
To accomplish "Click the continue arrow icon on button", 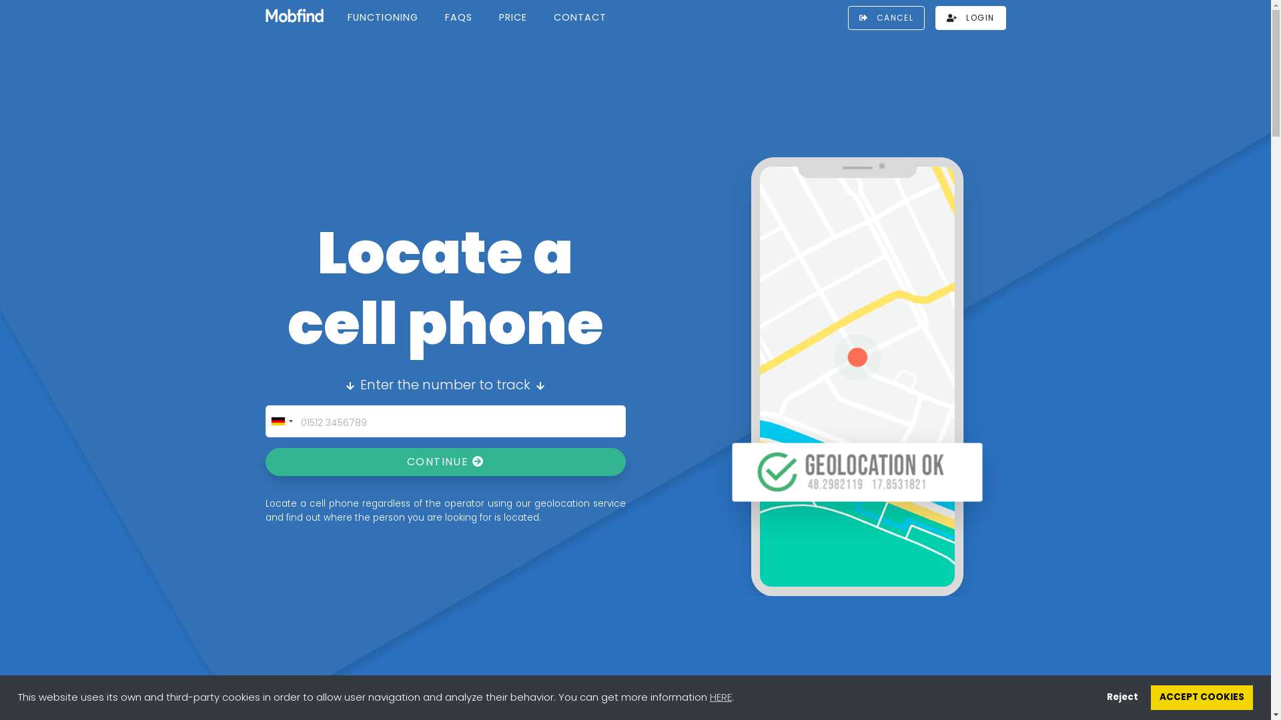I will tap(478, 461).
